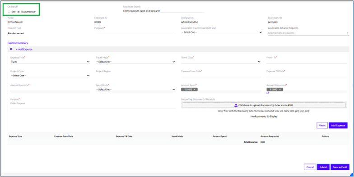Click the Enter Purpose text area
Viewport: 354px width, 177px height.
(x=93, y=104)
